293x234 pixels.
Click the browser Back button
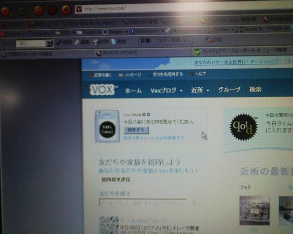click(x=5, y=11)
